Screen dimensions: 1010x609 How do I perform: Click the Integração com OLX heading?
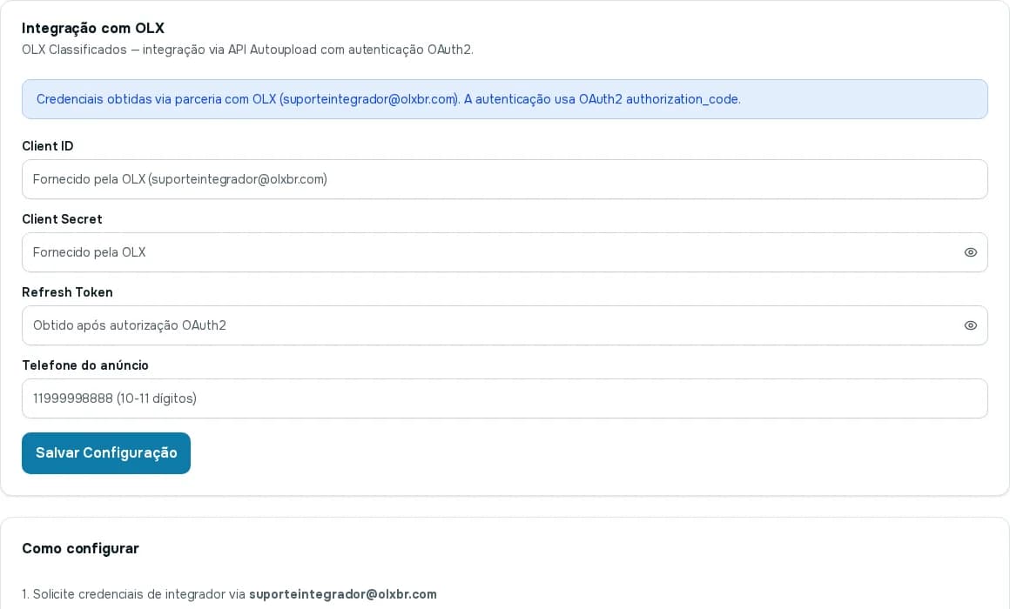[x=93, y=29]
